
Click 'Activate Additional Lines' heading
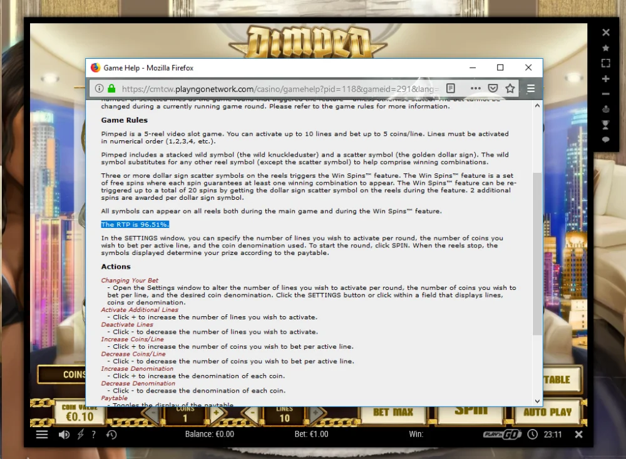pos(140,309)
